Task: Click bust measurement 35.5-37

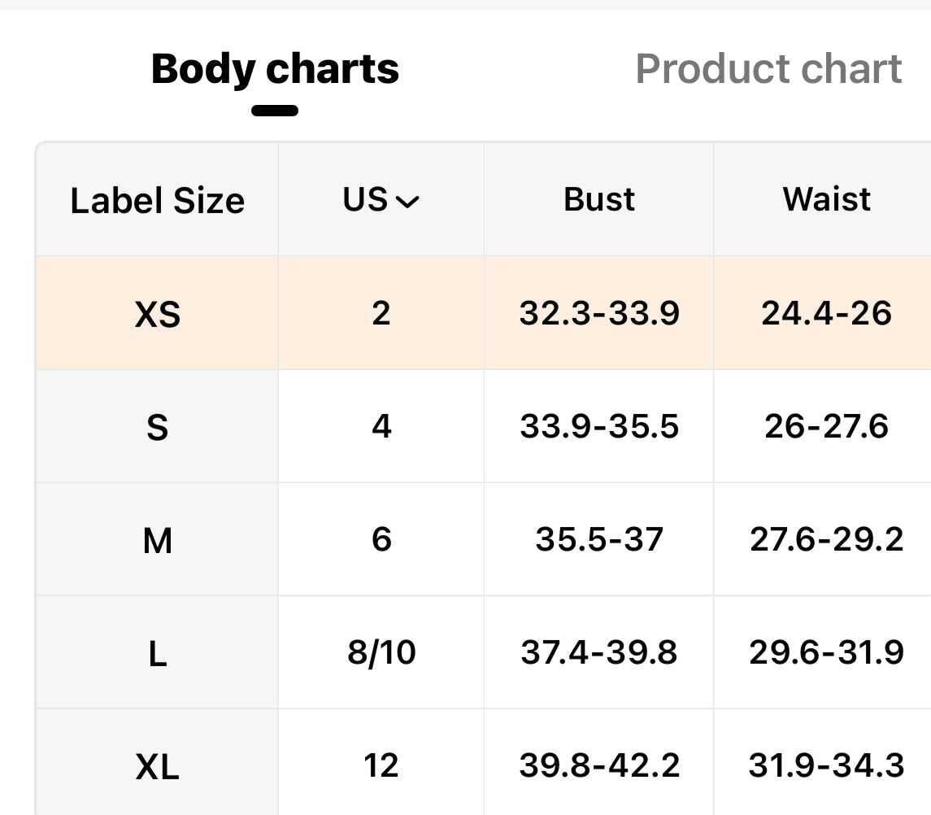Action: [x=599, y=540]
